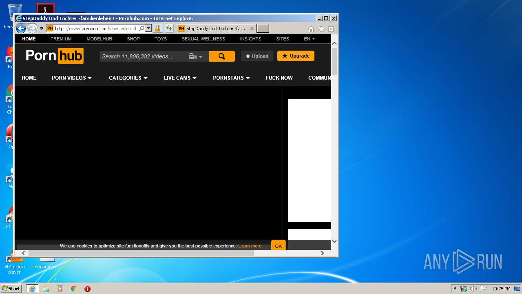The image size is (522, 294).
Task: Open the Favorites star icon
Action: click(x=321, y=29)
